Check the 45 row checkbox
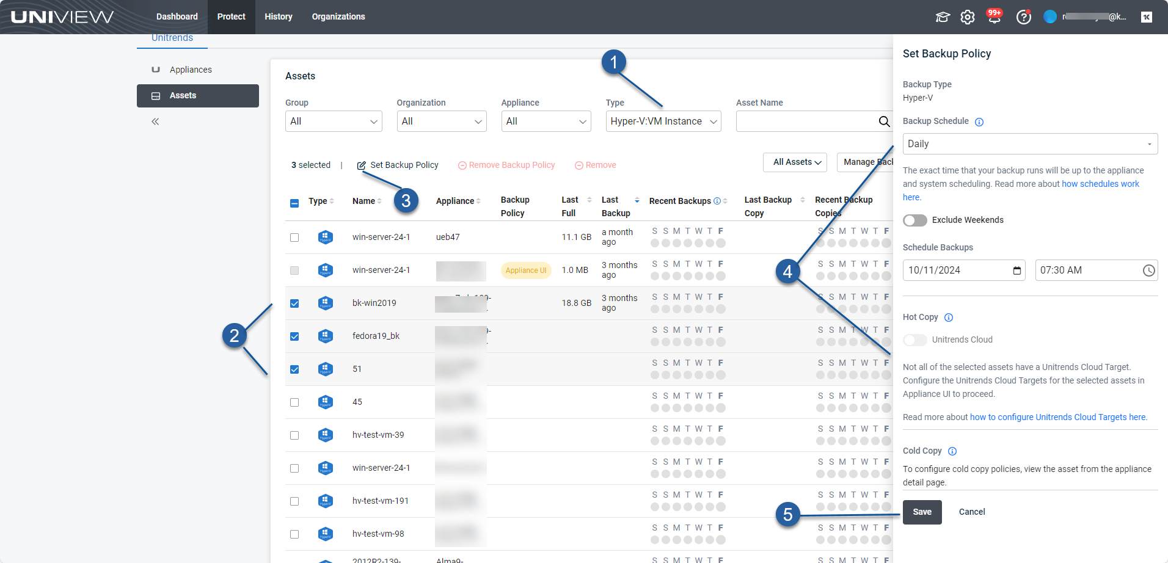 click(x=294, y=402)
